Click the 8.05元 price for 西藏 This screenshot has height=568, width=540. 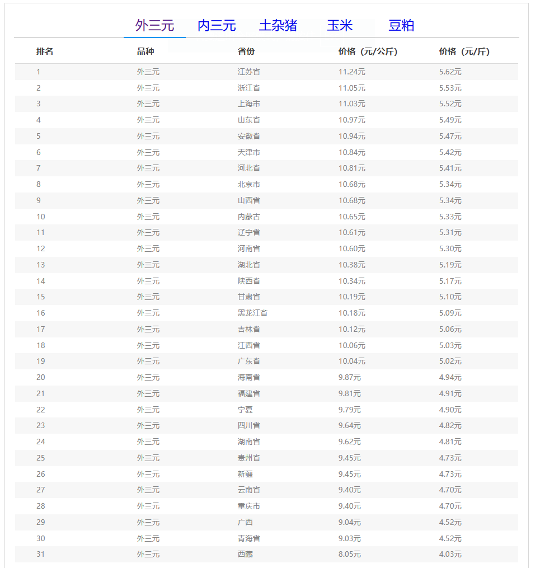click(x=349, y=554)
